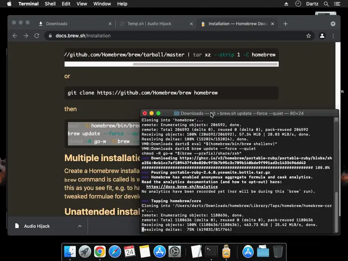The image size is (348, 261).
Task: Click Terminal scrollback split icon
Action: (x=336, y=119)
